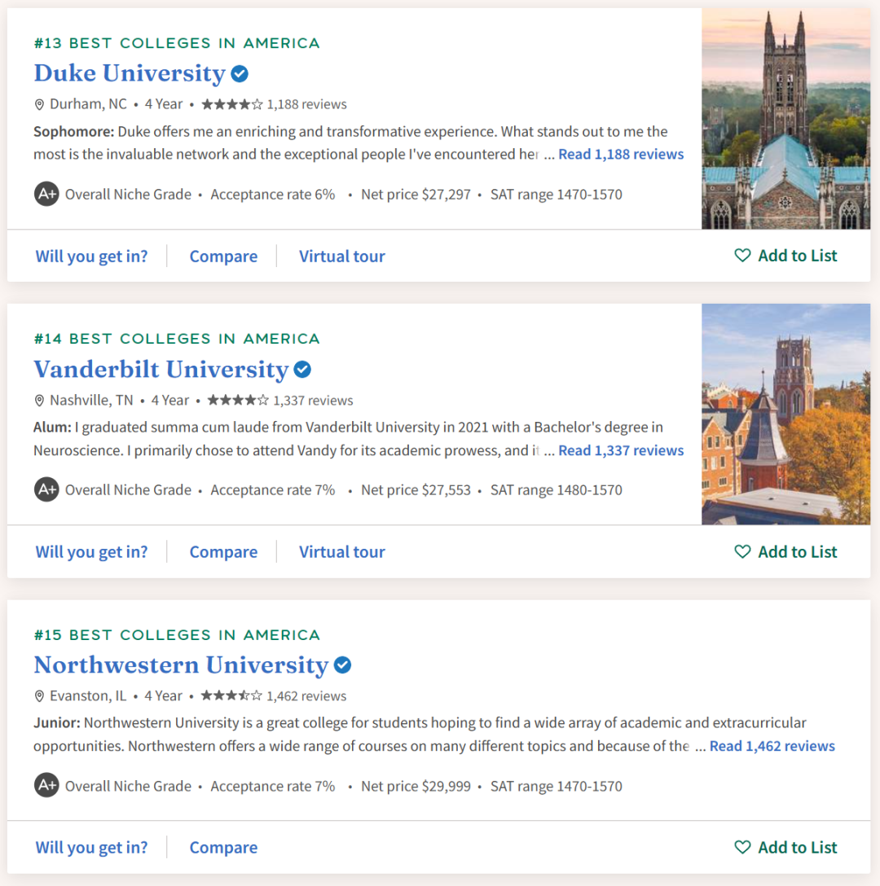Click 'Net price $27,553' text
This screenshot has width=880, height=886.
pos(416,490)
